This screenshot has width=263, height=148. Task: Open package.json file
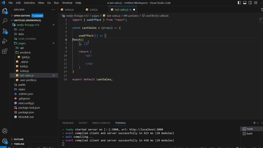[26, 112]
